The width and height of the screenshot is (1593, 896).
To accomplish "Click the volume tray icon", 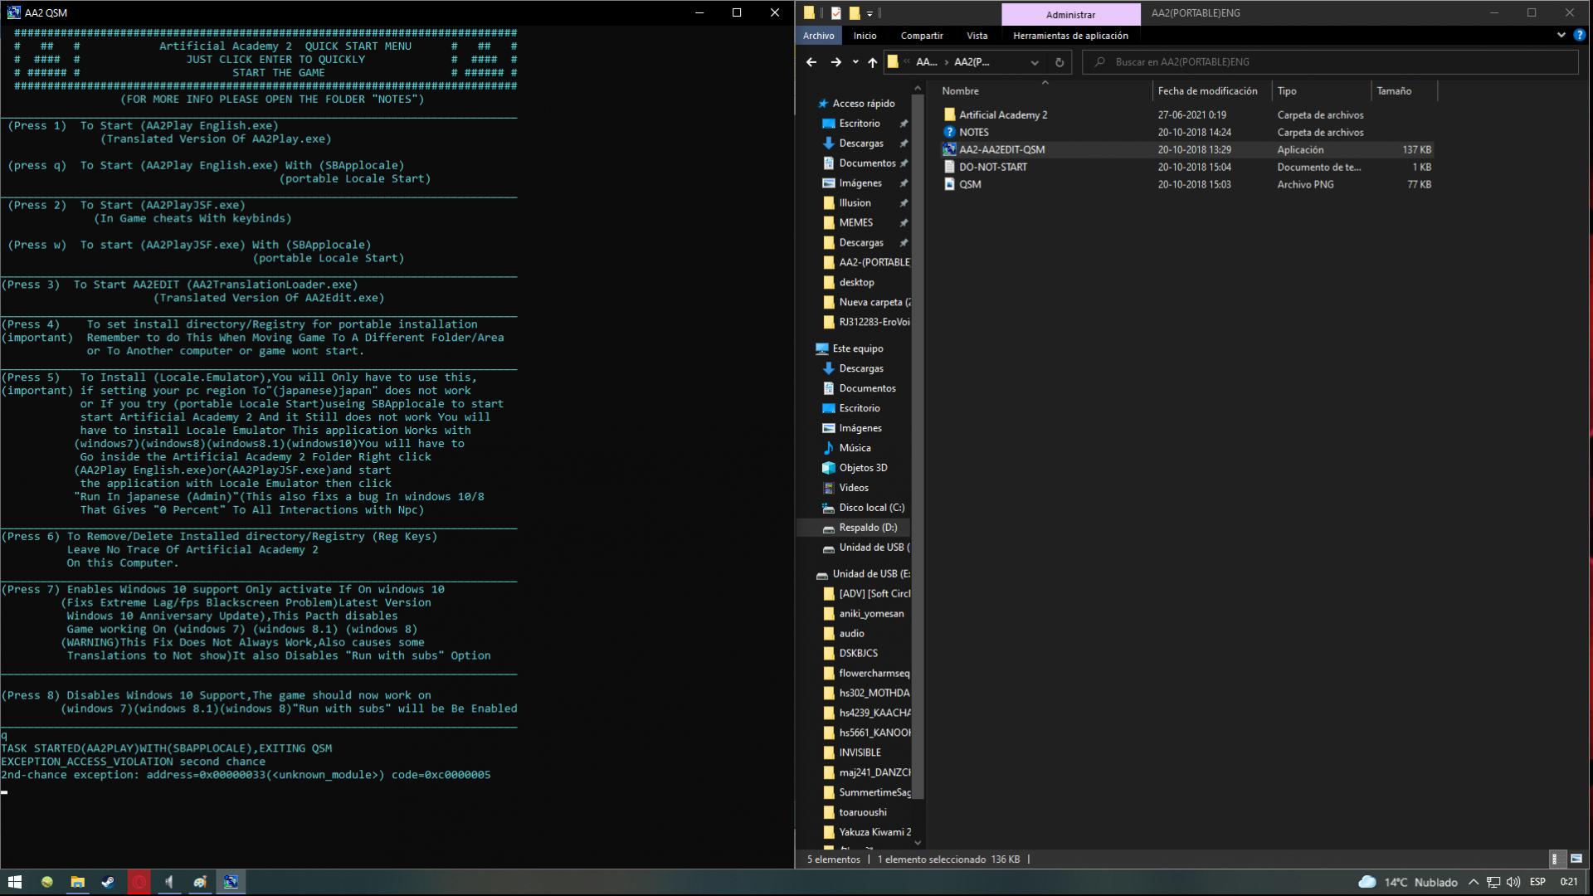I will pyautogui.click(x=1513, y=882).
